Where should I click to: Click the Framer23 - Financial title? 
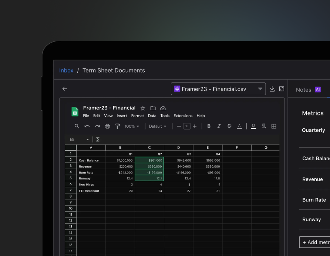(109, 108)
